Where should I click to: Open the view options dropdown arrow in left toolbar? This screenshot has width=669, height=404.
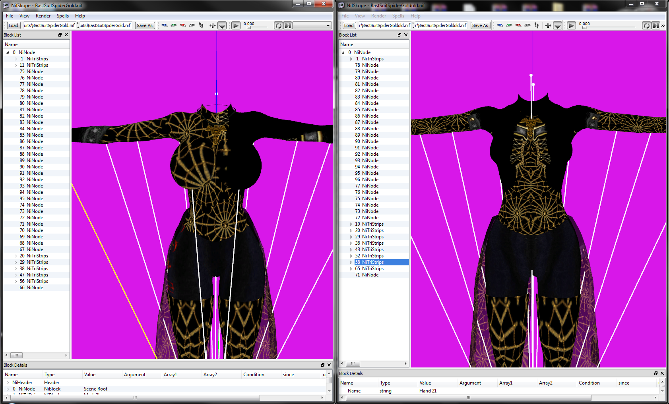[x=222, y=26]
